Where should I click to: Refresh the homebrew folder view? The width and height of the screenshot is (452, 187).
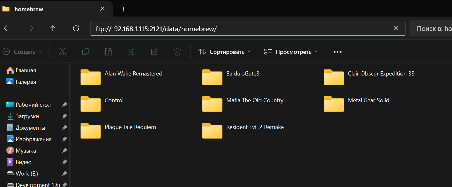pyautogui.click(x=76, y=28)
